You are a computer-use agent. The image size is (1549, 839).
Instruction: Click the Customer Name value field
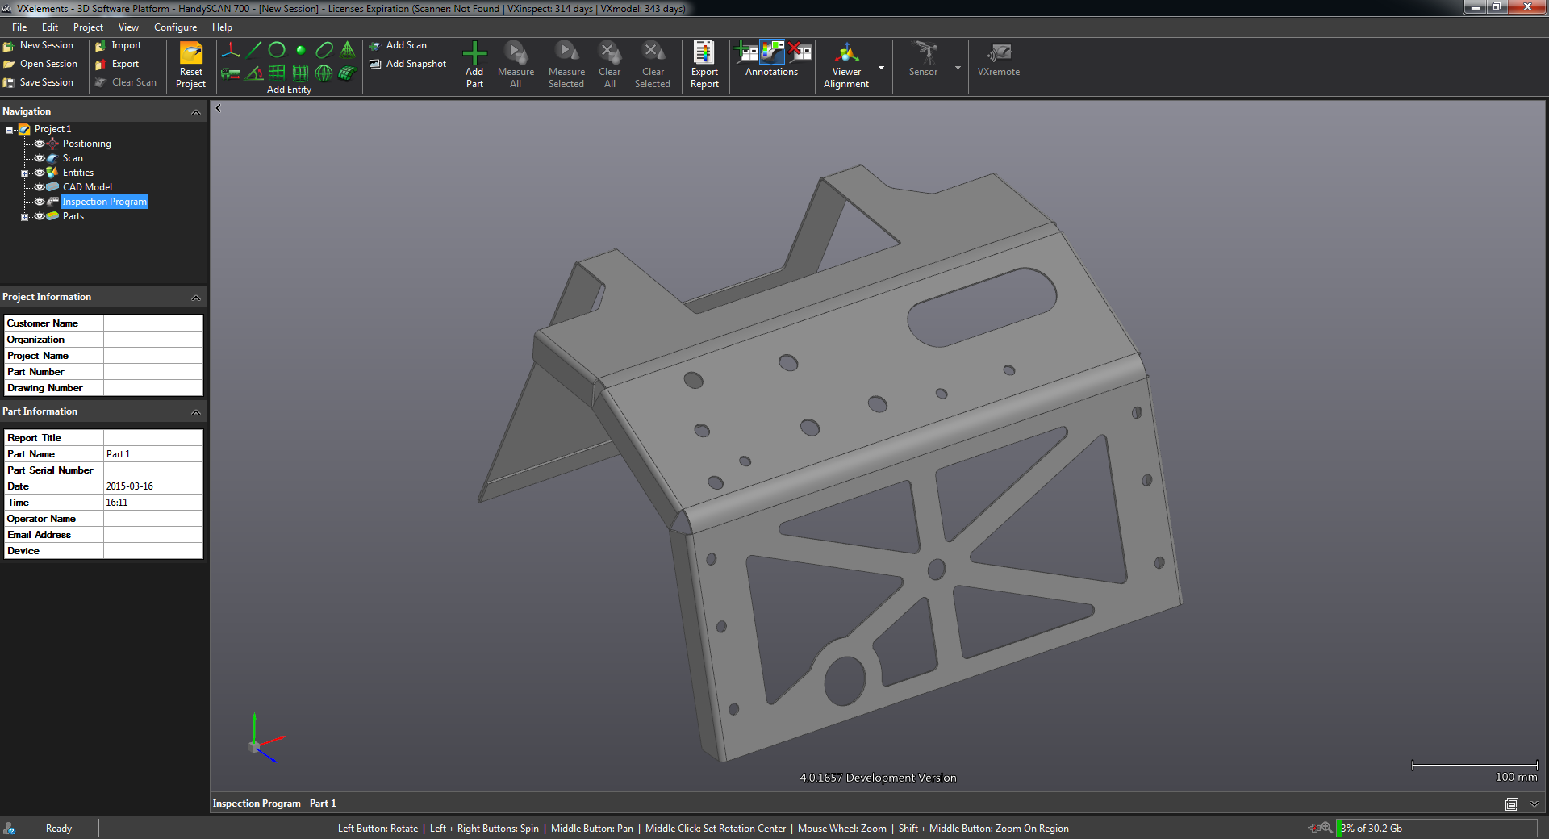tap(153, 323)
